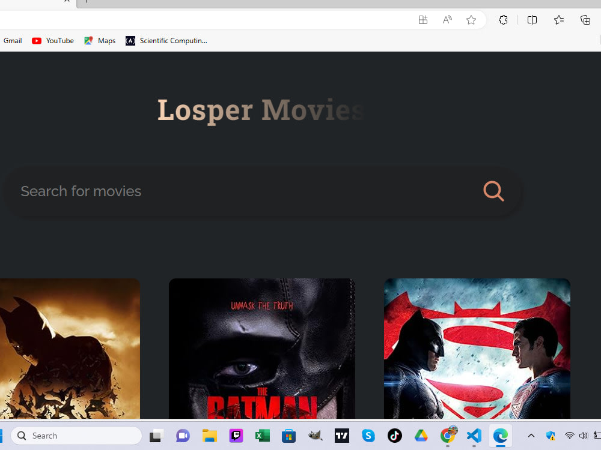Open the Scientific Computing bookmark
Screen dimensions: 601x450
tap(166, 41)
